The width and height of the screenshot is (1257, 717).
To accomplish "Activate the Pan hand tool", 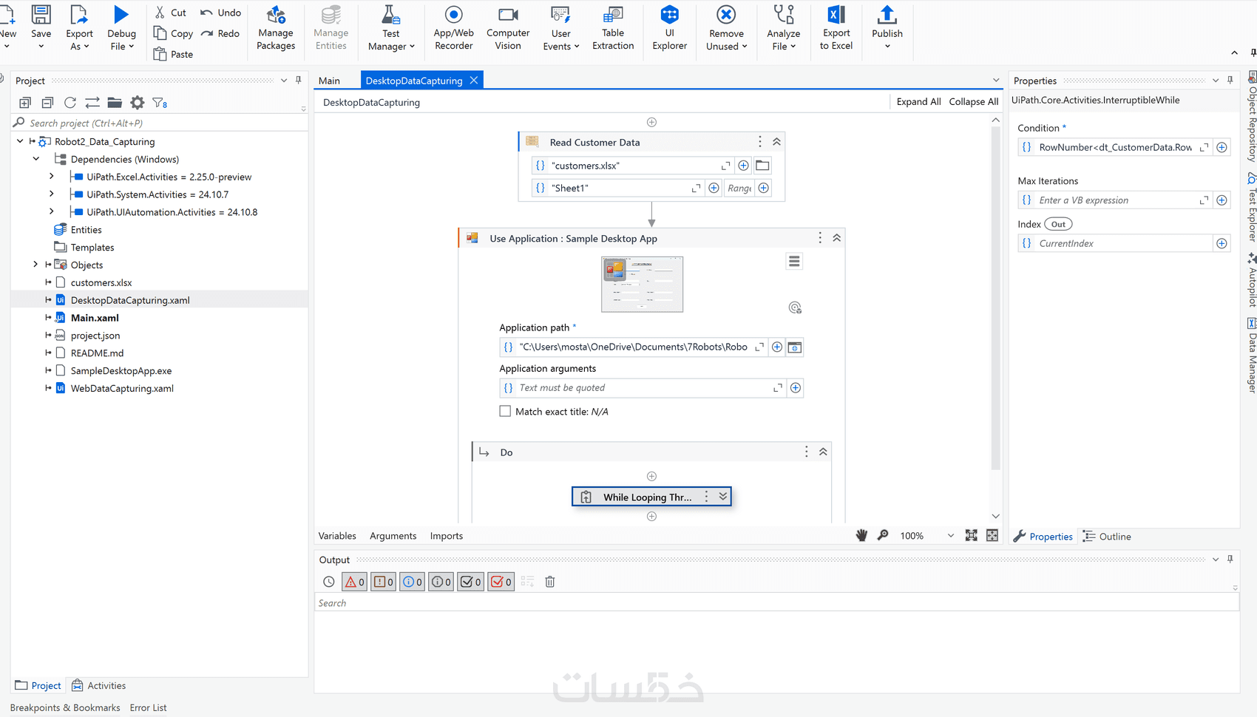I will tap(861, 536).
